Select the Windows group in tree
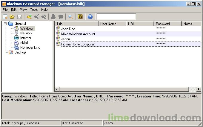 coord(27,28)
